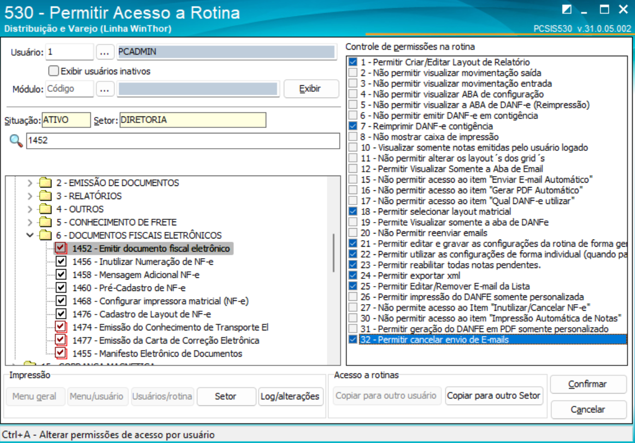Uncheck permission 32 Permitir cancelar envio de E-mails

352,339
